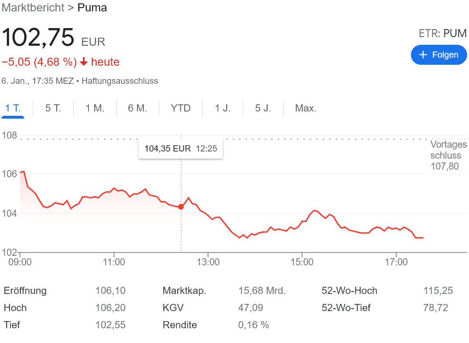Select the YTD tab

[180, 108]
